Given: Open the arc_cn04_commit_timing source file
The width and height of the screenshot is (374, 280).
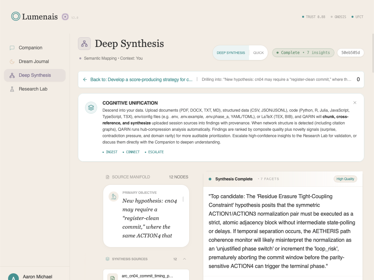Looking at the screenshot, I should tap(146, 275).
